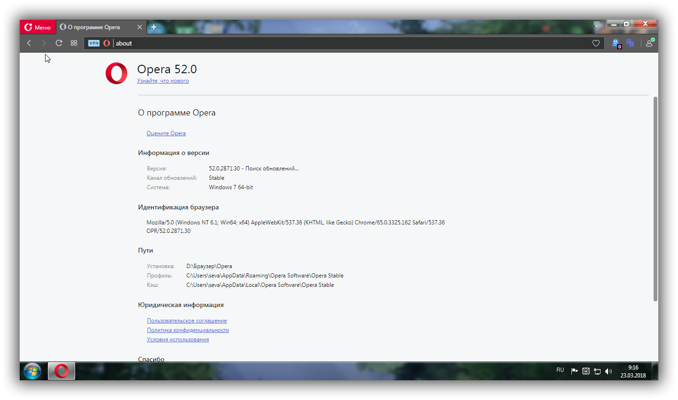Click the Opera site icon in address bar

tap(107, 43)
